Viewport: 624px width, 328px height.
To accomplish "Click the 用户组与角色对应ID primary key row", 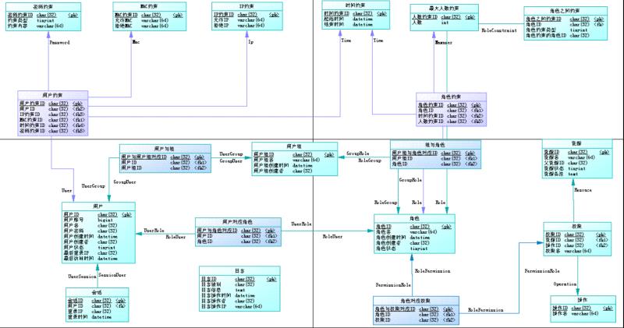I will click(x=435, y=153).
